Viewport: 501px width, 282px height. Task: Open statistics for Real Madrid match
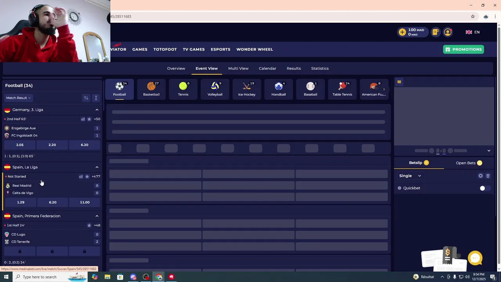coord(81,177)
